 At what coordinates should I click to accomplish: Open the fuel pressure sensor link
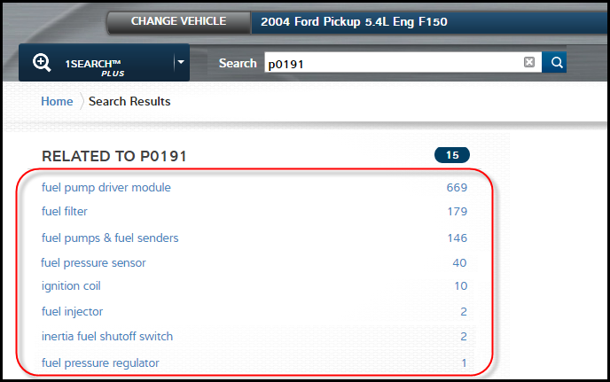(93, 262)
